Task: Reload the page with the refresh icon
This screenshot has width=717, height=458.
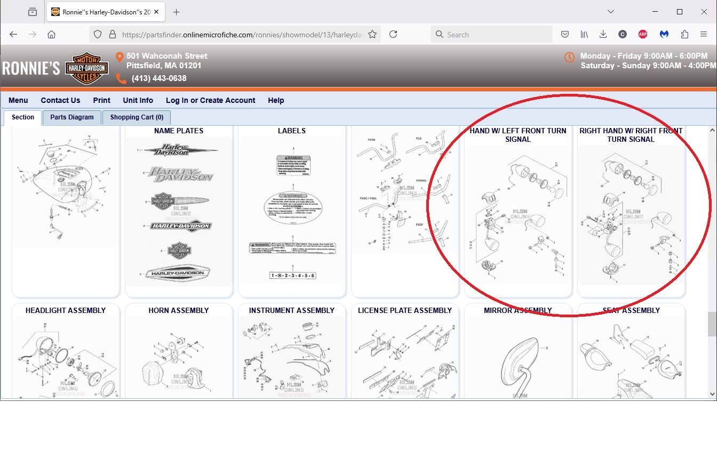Action: click(x=393, y=34)
